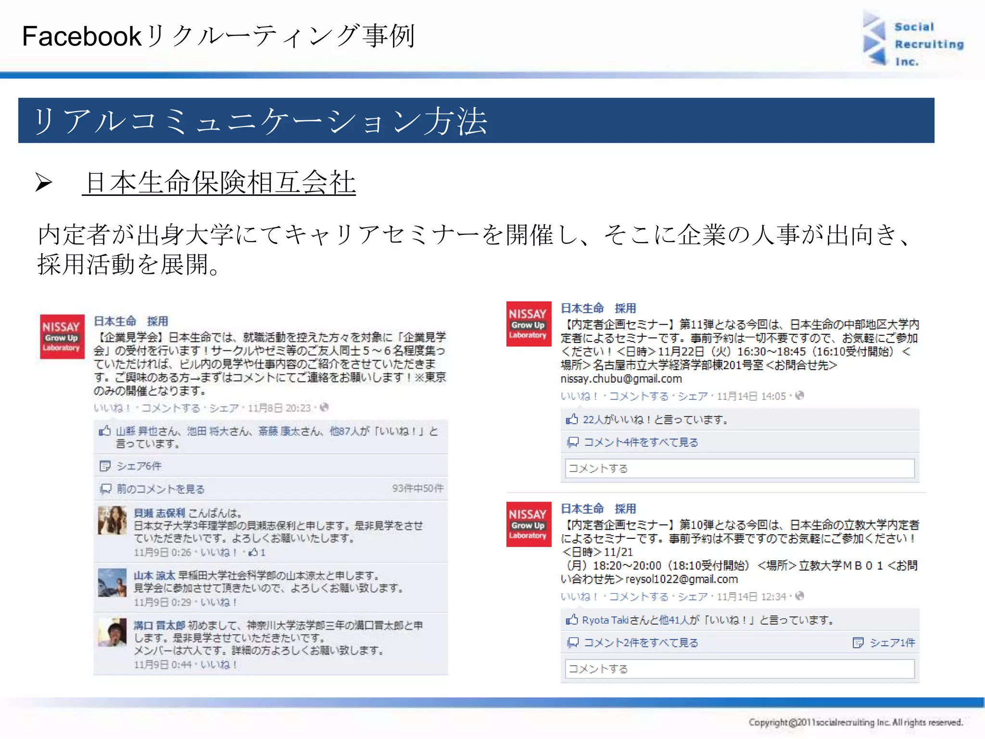Click the comment bubble icon beside コメント4件をすべて見る
Viewport: 985px width, 739px height.
[x=572, y=442]
